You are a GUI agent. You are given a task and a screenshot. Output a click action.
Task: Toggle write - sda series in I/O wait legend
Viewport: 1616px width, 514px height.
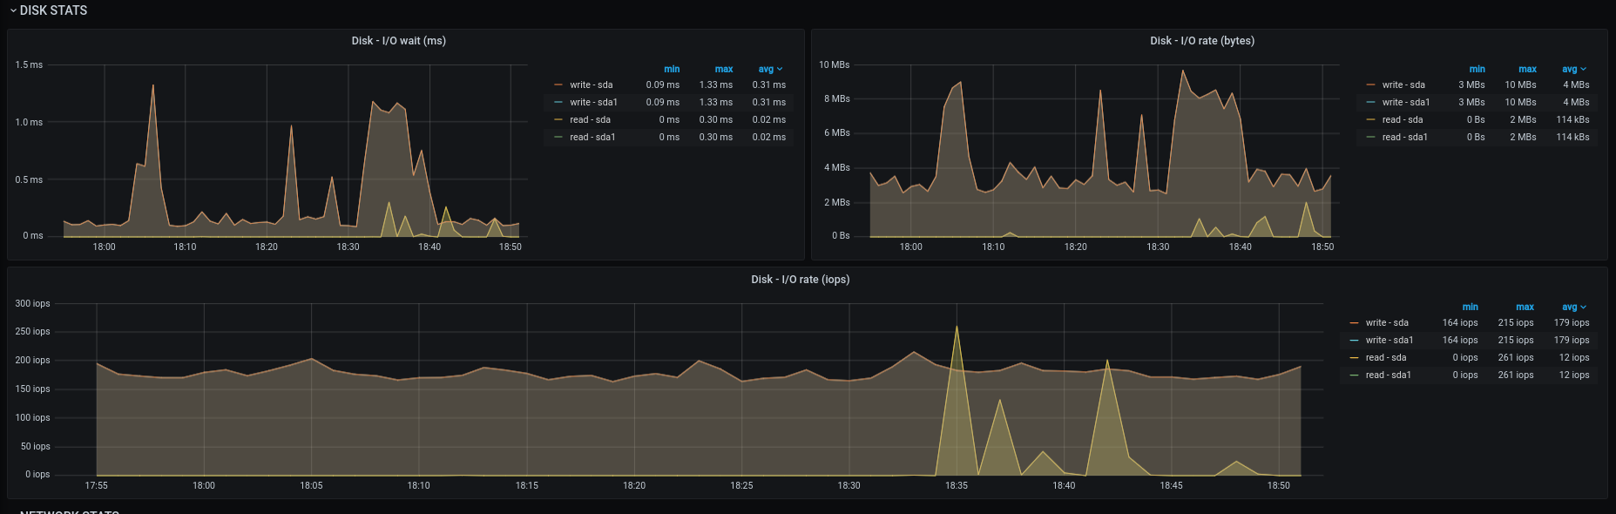[592, 85]
